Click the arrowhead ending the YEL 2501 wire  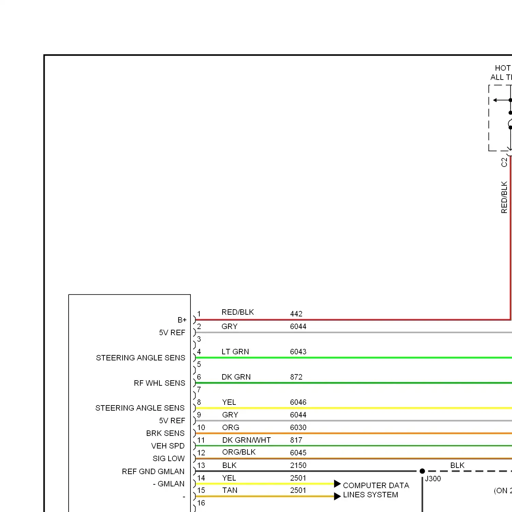[337, 484]
